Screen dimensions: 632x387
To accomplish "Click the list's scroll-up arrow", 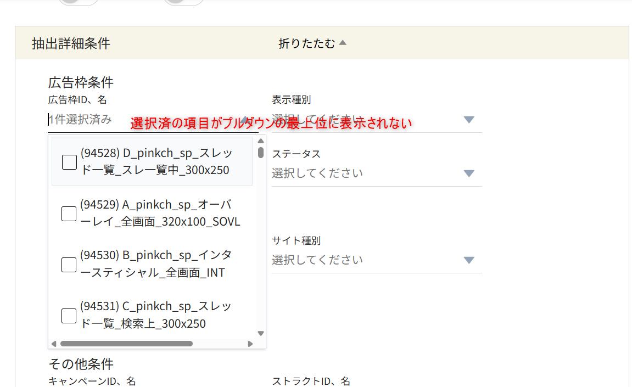I will point(261,141).
